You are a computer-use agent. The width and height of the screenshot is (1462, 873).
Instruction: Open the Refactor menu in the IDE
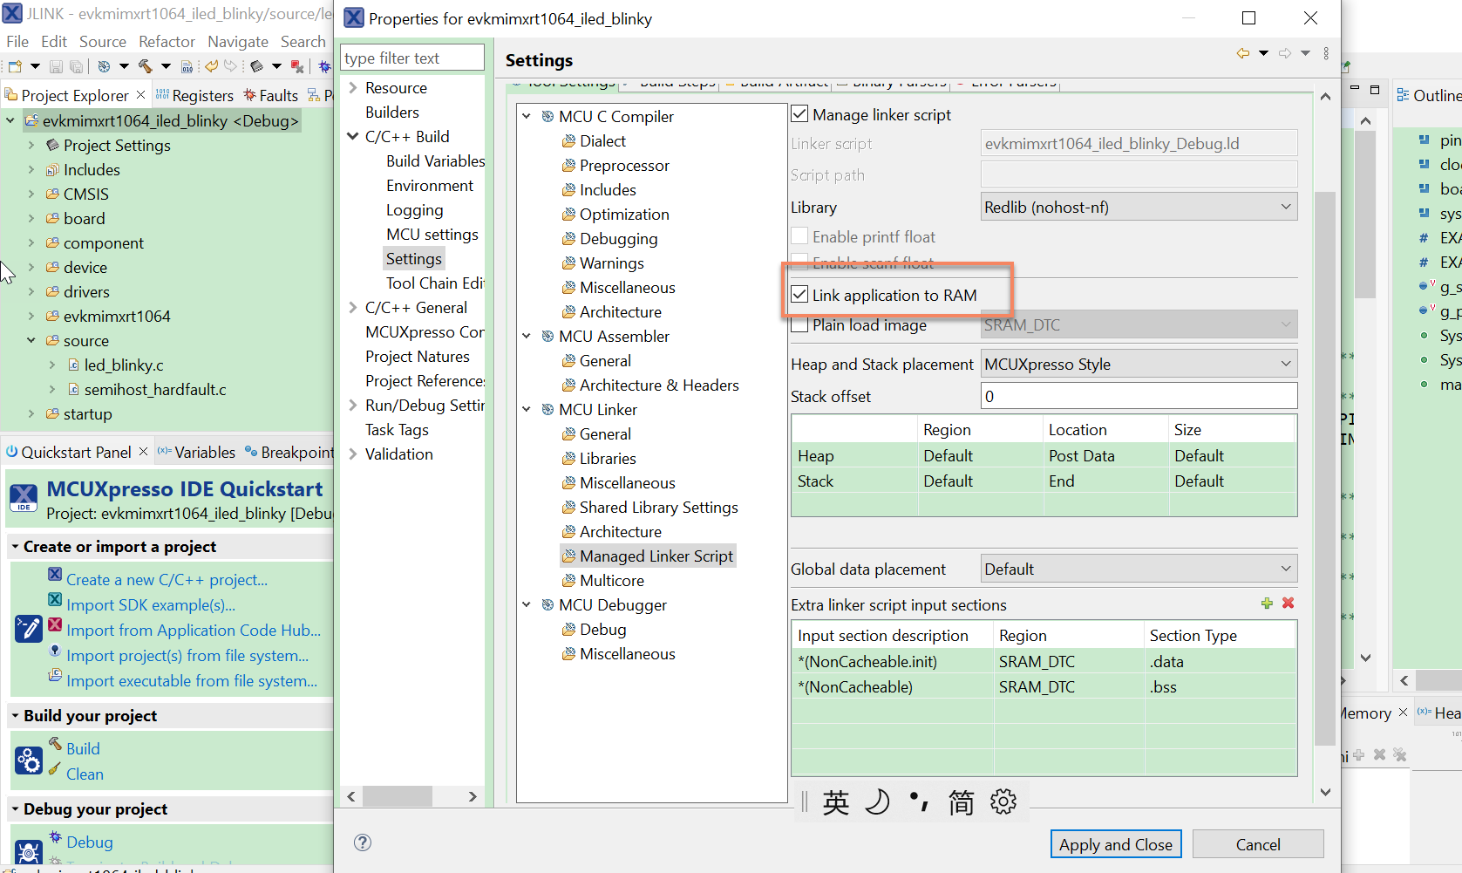[167, 41]
